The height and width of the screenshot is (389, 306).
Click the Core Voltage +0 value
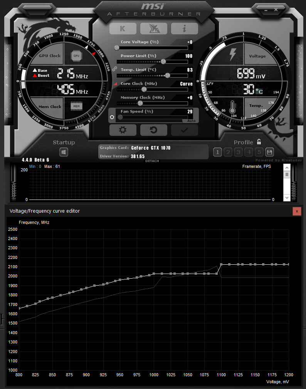(190, 42)
